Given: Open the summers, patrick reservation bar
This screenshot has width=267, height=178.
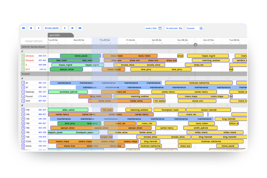Looking at the screenshot, I should point(68,92).
